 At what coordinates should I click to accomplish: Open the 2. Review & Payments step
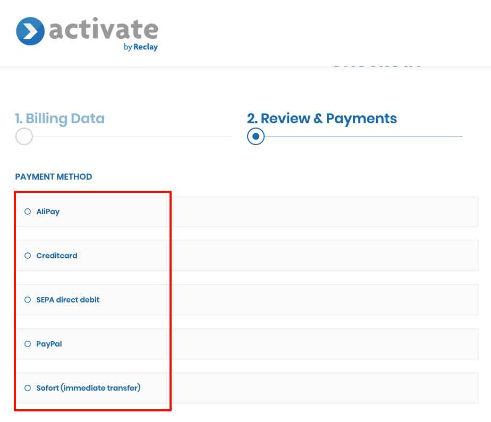[322, 119]
